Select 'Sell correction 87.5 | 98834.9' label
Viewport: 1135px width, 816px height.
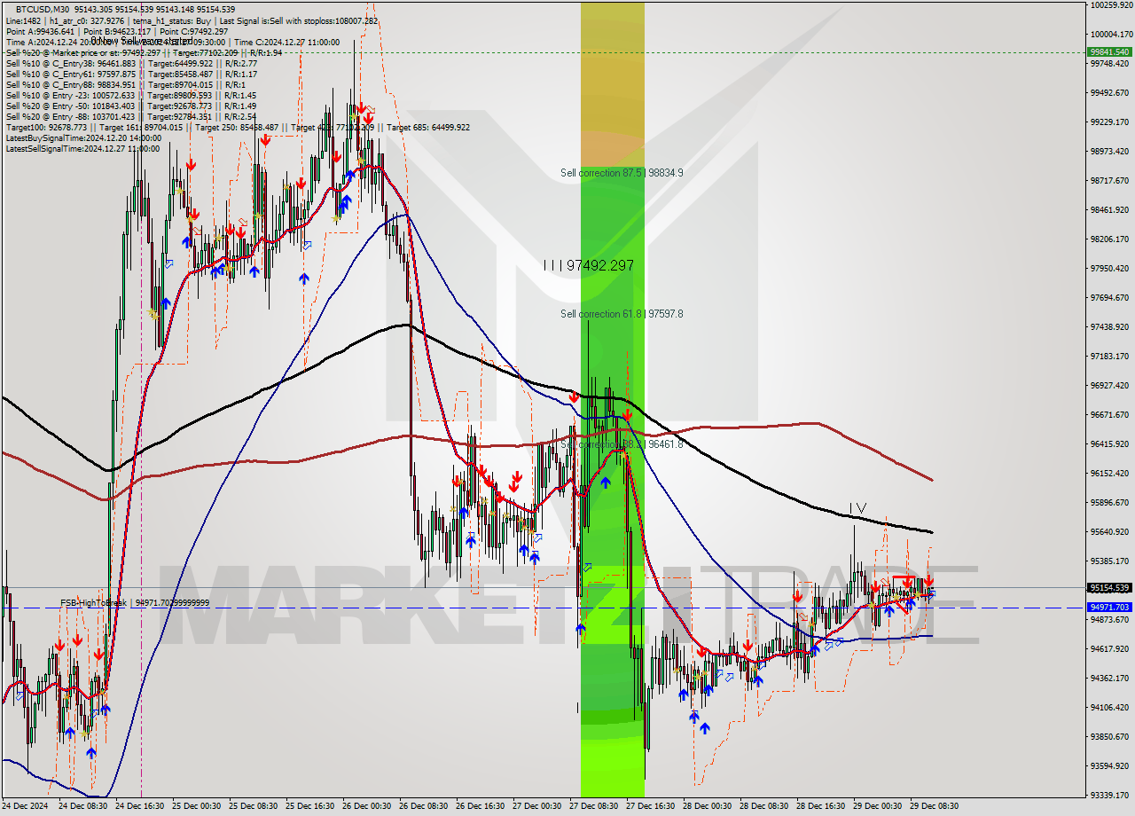622,173
